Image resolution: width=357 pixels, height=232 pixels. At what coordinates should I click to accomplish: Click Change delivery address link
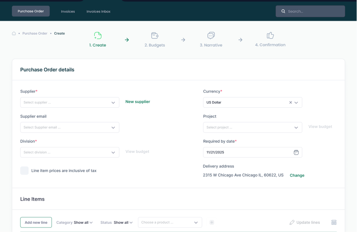click(297, 175)
